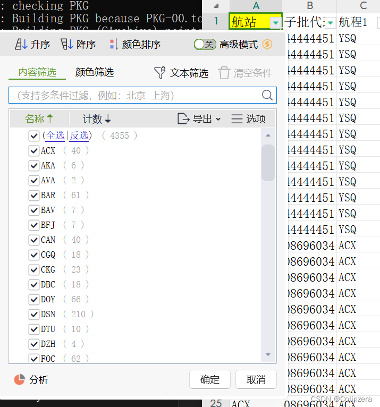Select row 1 header in spreadsheet
This screenshot has height=407, width=380.
pos(216,21)
